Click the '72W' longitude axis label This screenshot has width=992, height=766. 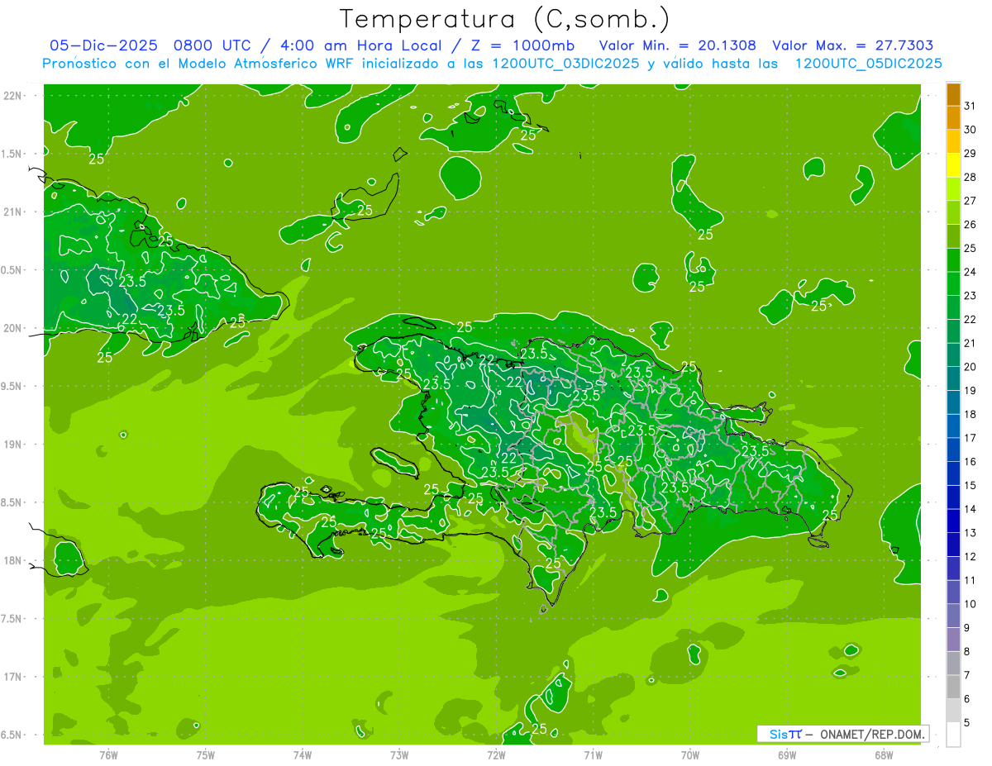click(x=496, y=755)
